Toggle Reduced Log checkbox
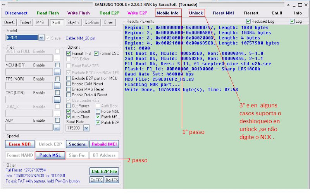 coord(248,21)
